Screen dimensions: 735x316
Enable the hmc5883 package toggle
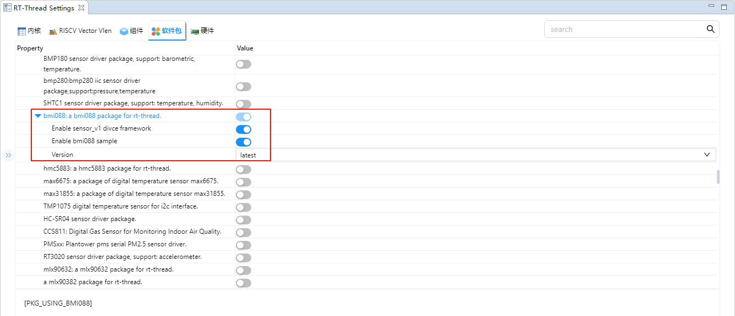(244, 170)
